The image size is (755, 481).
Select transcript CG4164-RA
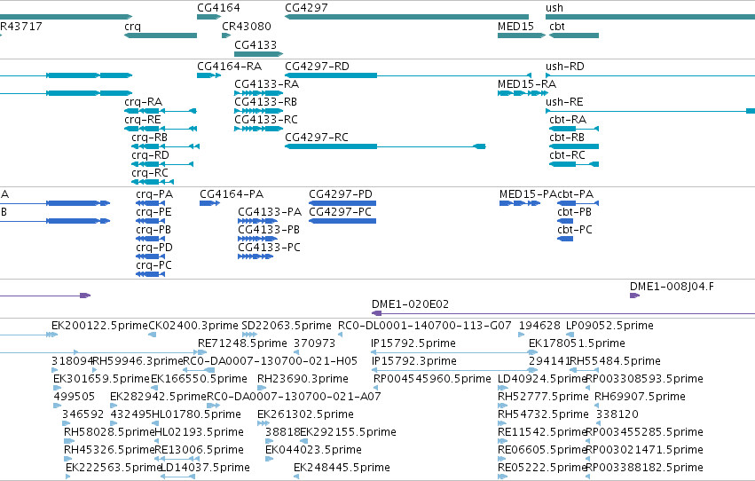(229, 66)
